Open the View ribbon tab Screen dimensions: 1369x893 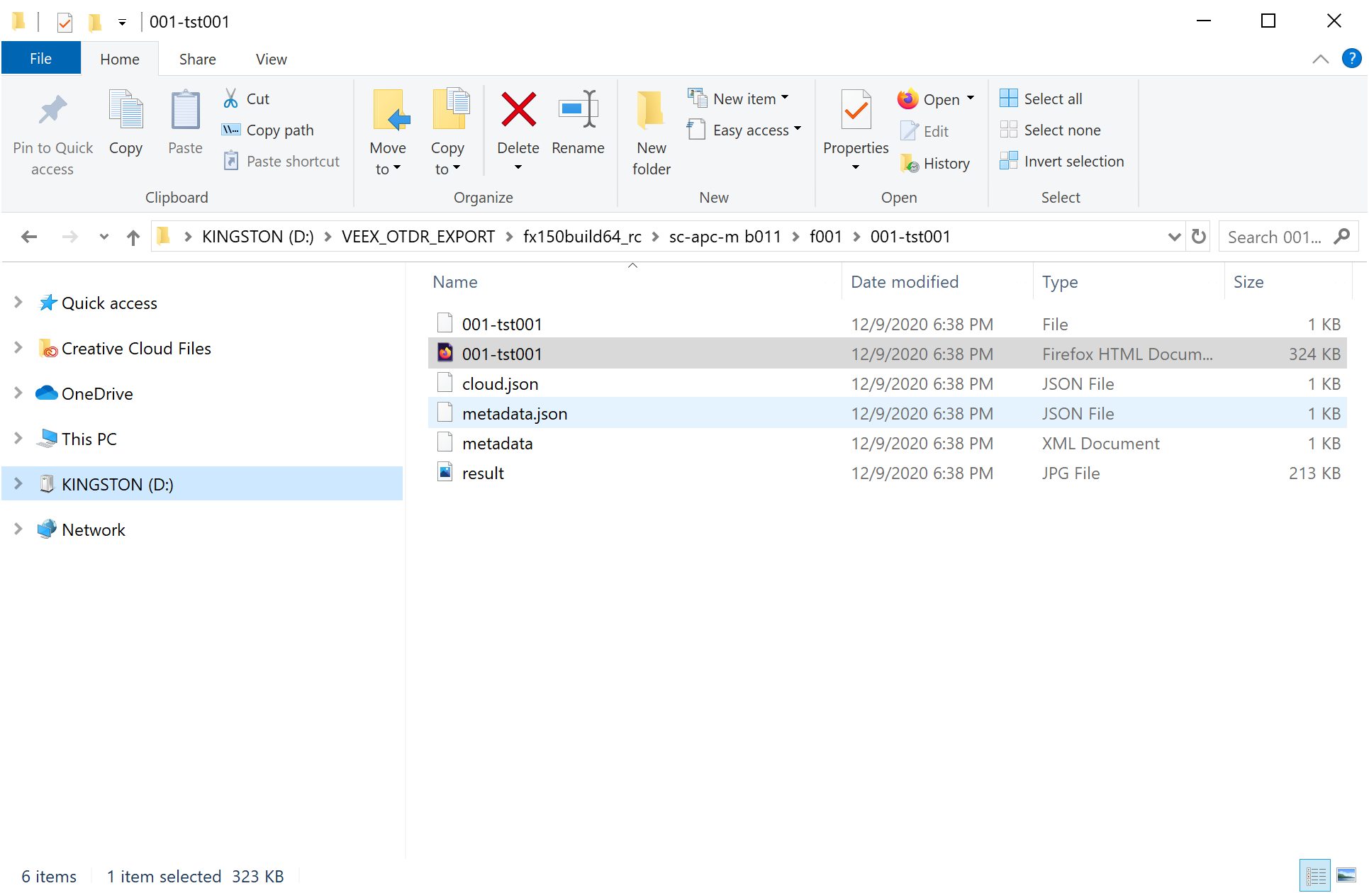point(271,60)
